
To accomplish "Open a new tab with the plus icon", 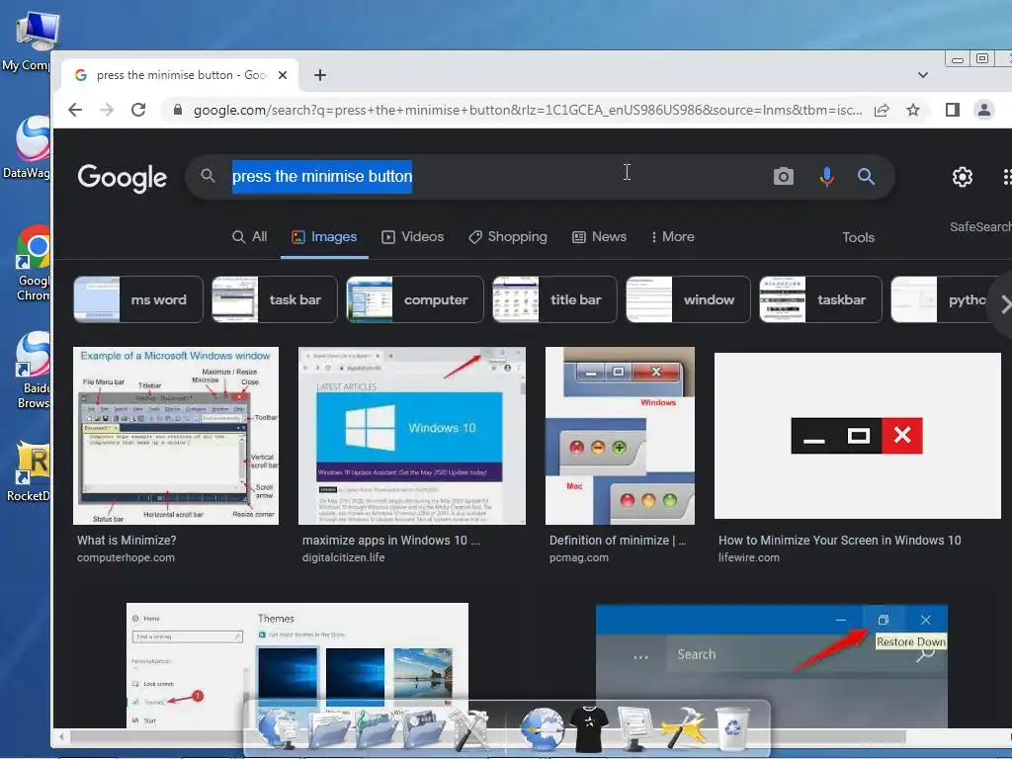I will click(x=320, y=75).
